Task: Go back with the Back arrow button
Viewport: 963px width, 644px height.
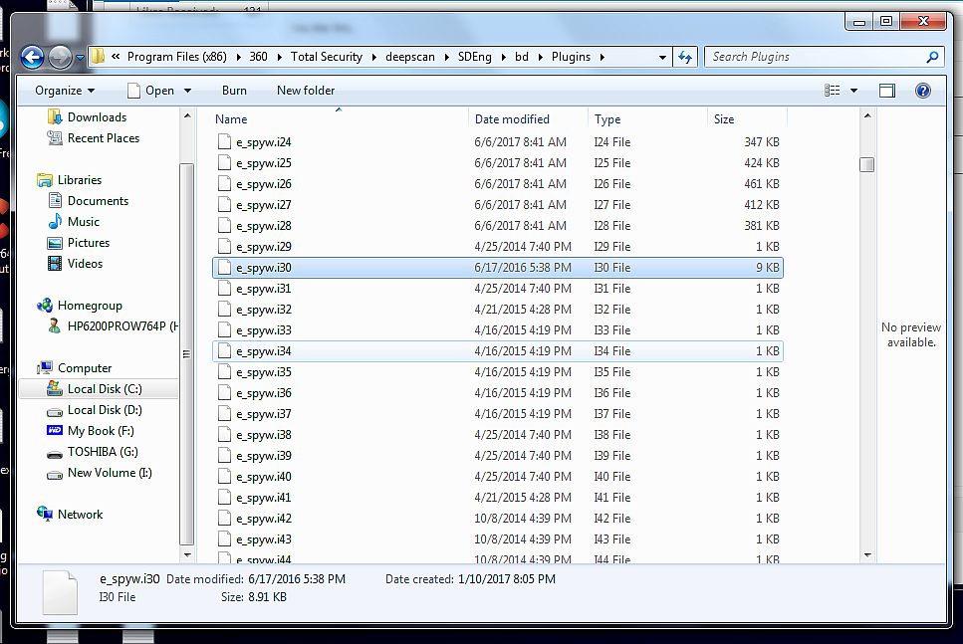Action: click(33, 58)
